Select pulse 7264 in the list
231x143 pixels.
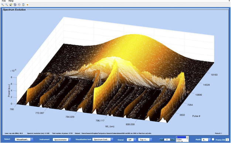pyautogui.click(x=181, y=139)
